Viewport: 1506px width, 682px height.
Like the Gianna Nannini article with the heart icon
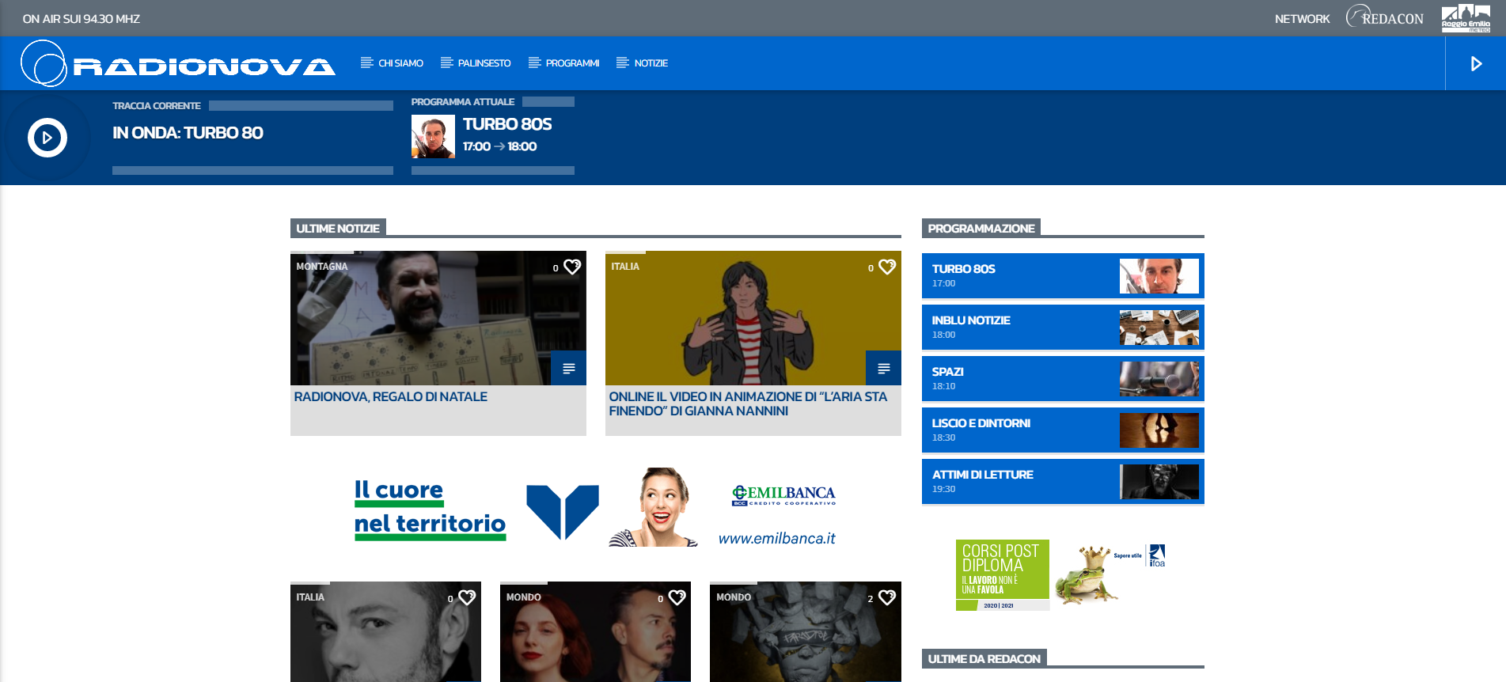click(887, 267)
